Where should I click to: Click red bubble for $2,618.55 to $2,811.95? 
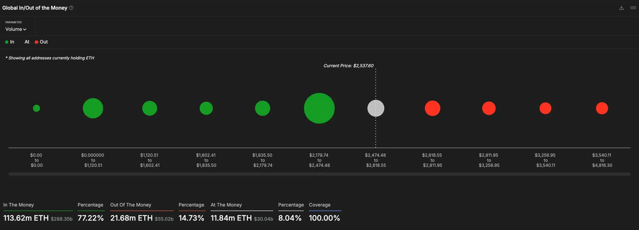432,108
